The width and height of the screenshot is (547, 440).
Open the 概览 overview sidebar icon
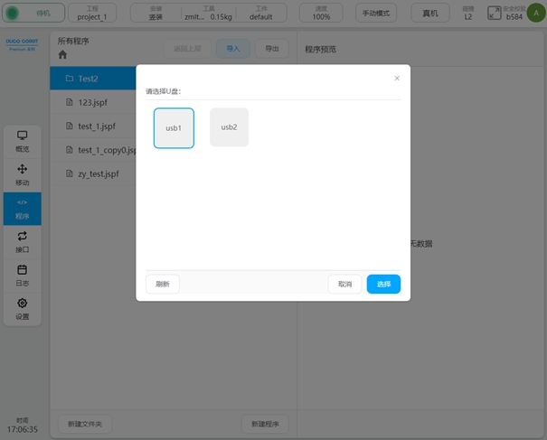pyautogui.click(x=23, y=139)
